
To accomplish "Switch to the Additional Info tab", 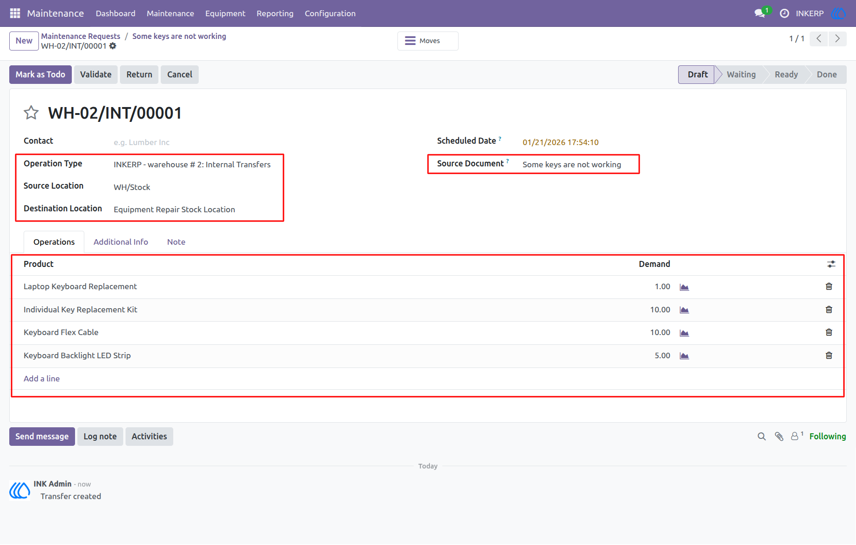I will (x=121, y=242).
